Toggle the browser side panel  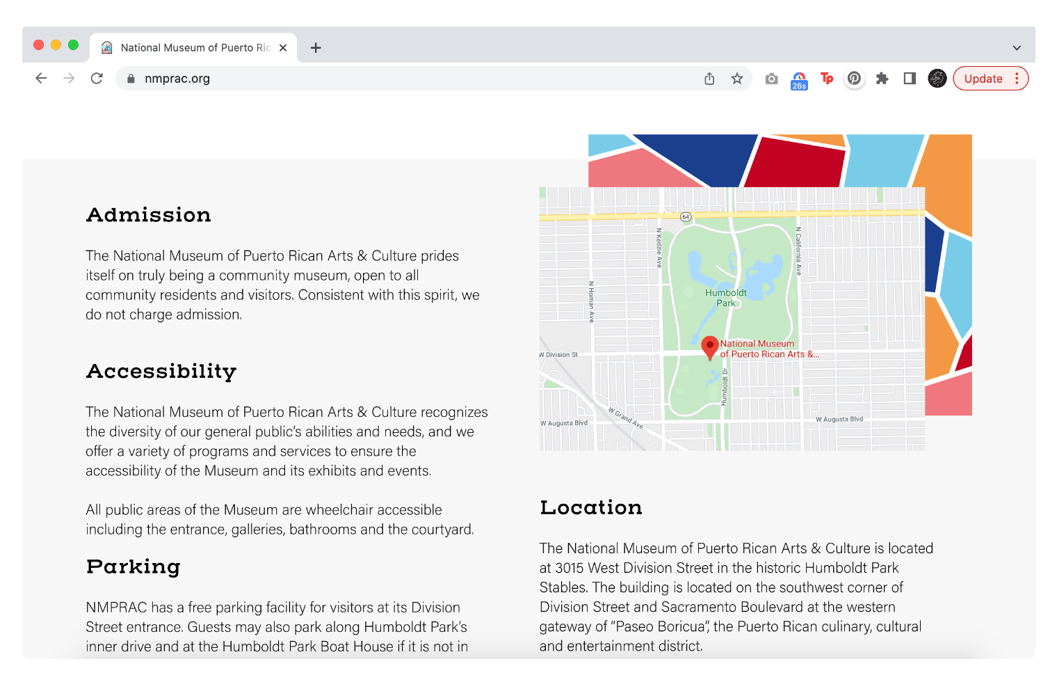point(910,79)
